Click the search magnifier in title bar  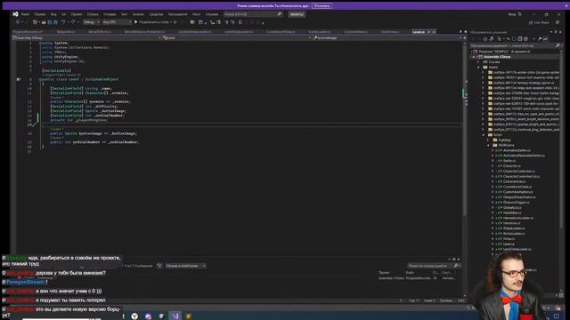coord(279,14)
